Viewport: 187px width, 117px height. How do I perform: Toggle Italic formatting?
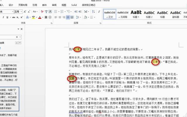click(3, 17)
